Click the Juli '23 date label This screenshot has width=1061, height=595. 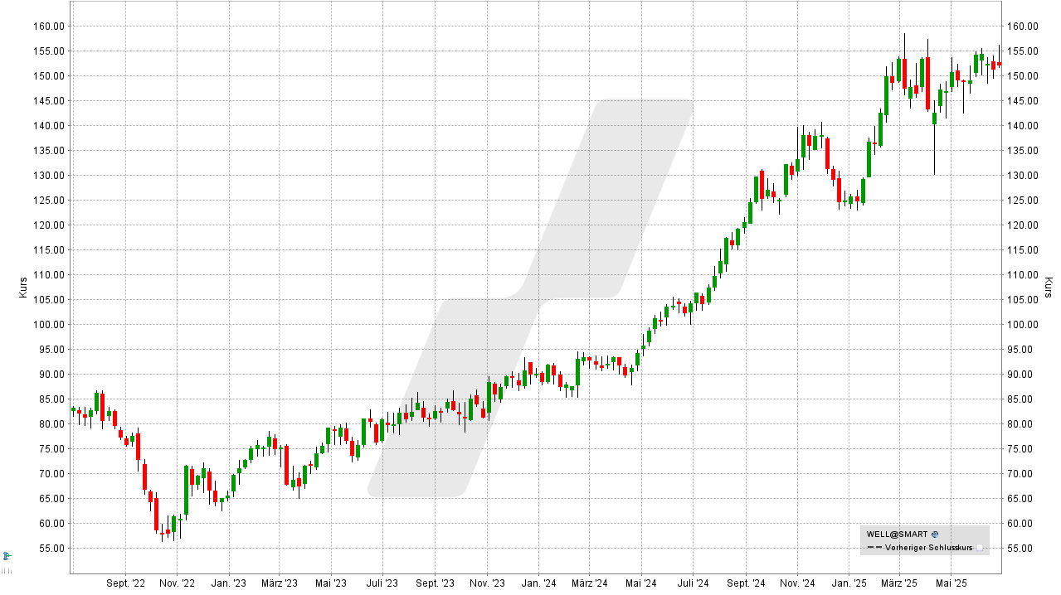(x=382, y=583)
